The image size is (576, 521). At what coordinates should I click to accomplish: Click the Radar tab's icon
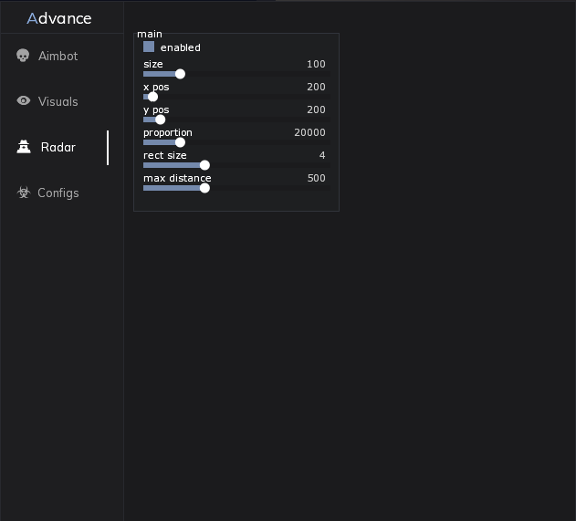[x=24, y=147]
